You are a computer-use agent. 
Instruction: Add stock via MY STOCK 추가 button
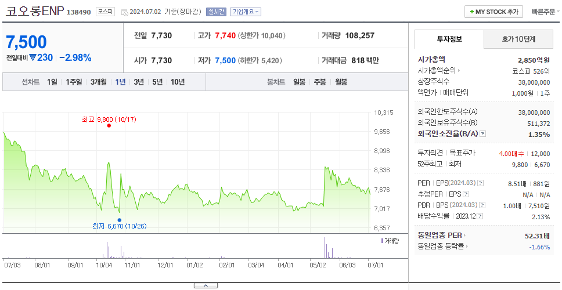click(x=493, y=12)
